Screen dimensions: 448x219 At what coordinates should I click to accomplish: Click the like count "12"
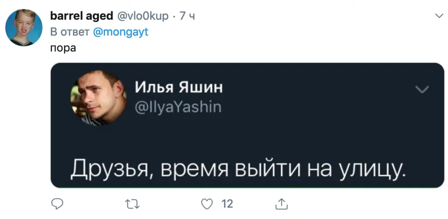pyautogui.click(x=227, y=204)
